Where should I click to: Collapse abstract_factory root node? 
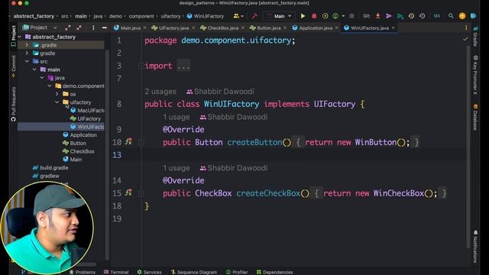20,37
